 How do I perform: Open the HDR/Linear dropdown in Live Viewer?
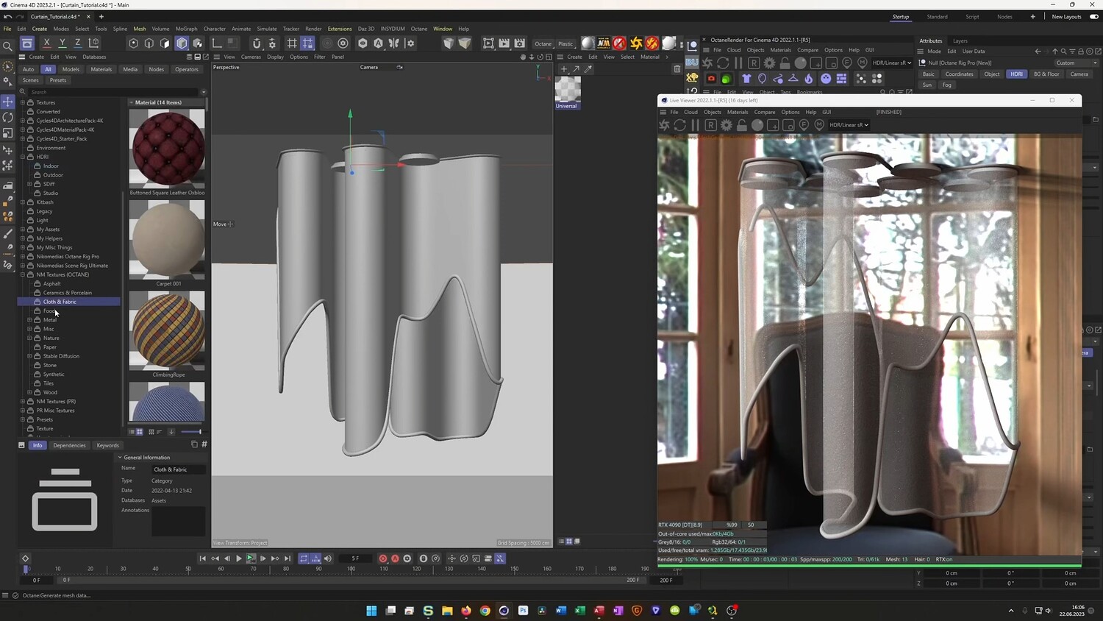coord(849,125)
